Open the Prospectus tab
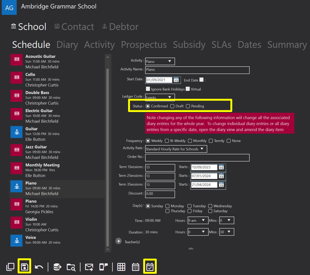The width and height of the screenshot is (310, 275). pos(144,45)
